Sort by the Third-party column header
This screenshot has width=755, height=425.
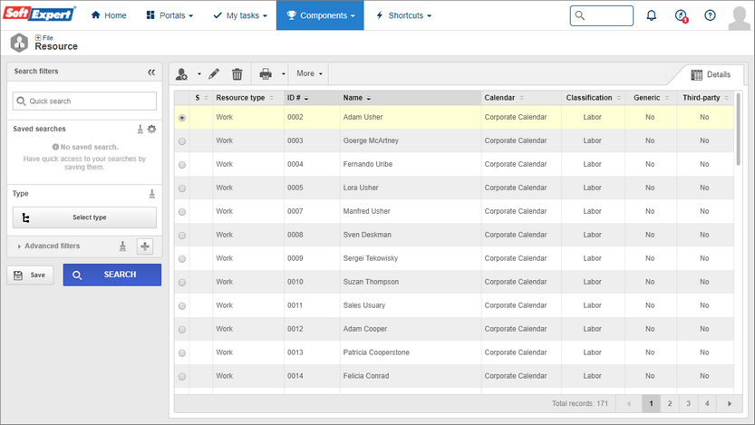coord(705,98)
